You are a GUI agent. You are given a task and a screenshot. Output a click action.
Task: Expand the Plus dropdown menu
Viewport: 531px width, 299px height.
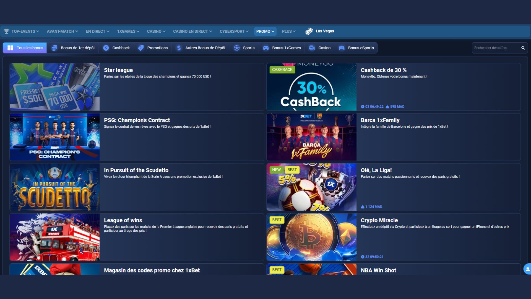288,31
